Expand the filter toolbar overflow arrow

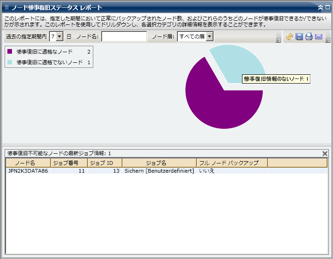click(279, 40)
